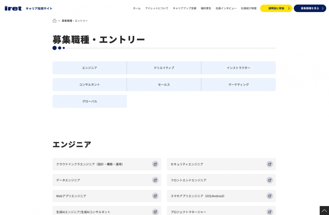Open the external link icon for スマホアプリエンジニア
Viewport: 329px width, 215px height.
click(270, 196)
